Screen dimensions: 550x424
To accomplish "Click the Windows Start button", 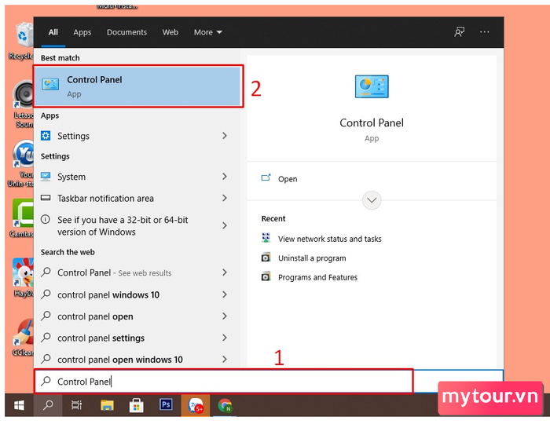I will 19,405.
